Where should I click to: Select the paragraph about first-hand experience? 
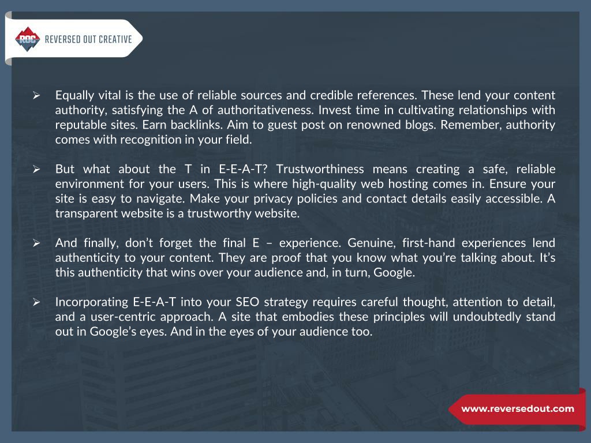coord(305,258)
